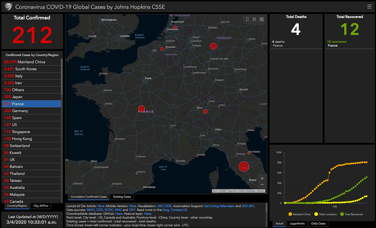Open the basemap gallery grid icon
This screenshot has width=376, height=228.
click(x=262, y=19)
